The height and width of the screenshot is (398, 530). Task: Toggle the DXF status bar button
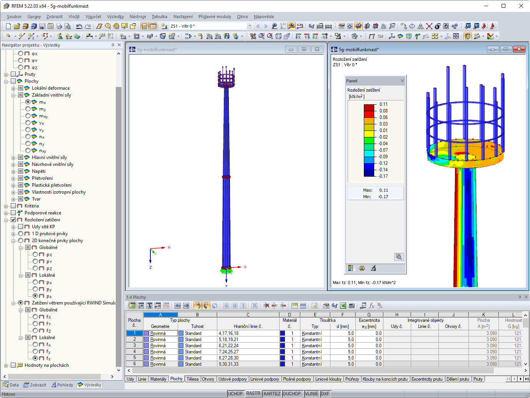(x=325, y=394)
